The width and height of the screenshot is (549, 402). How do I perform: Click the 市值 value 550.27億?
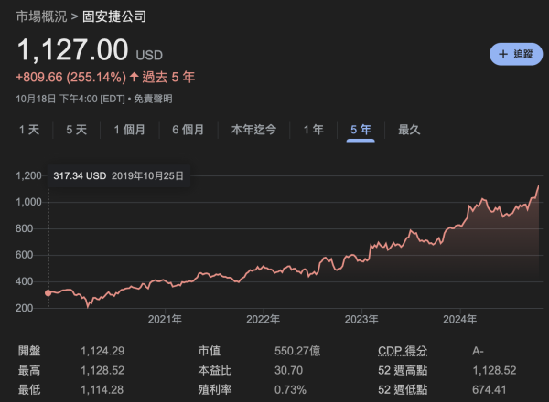pos(297,351)
